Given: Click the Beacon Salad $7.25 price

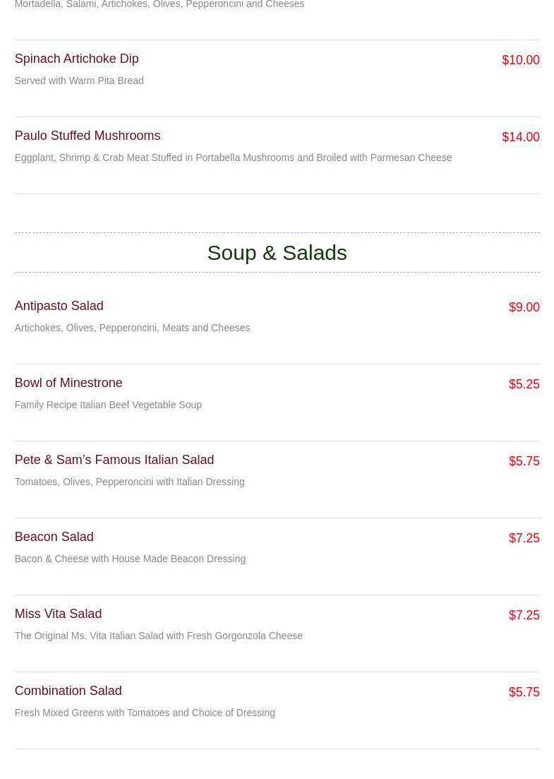Looking at the screenshot, I should coord(524,539).
